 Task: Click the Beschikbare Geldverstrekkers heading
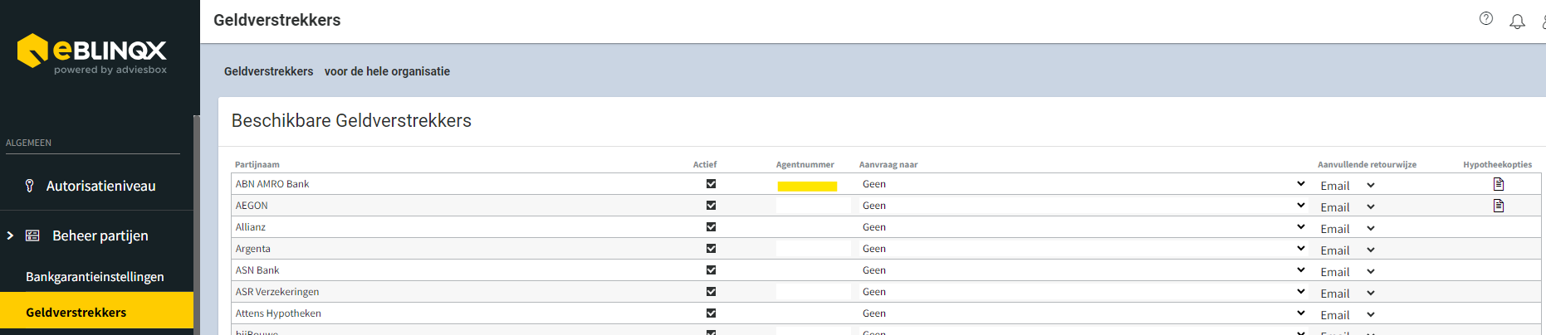351,120
